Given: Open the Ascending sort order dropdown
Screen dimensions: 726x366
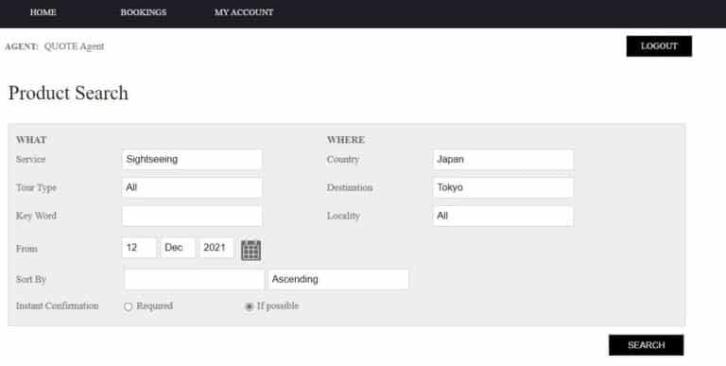Looking at the screenshot, I should pyautogui.click(x=338, y=279).
